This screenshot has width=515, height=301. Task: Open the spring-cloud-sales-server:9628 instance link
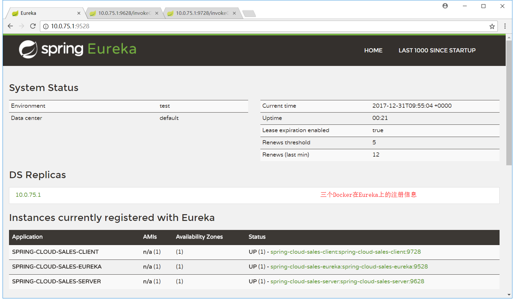(347, 281)
